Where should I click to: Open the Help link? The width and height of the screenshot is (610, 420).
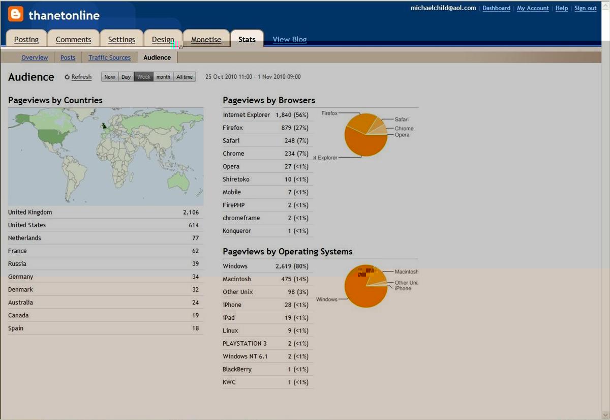click(x=562, y=8)
